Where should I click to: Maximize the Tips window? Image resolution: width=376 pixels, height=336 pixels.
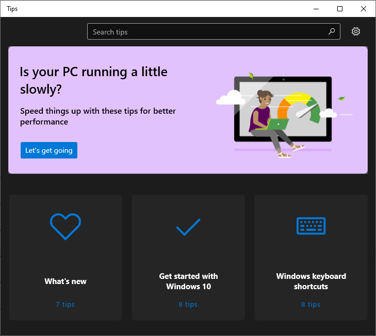pyautogui.click(x=340, y=9)
